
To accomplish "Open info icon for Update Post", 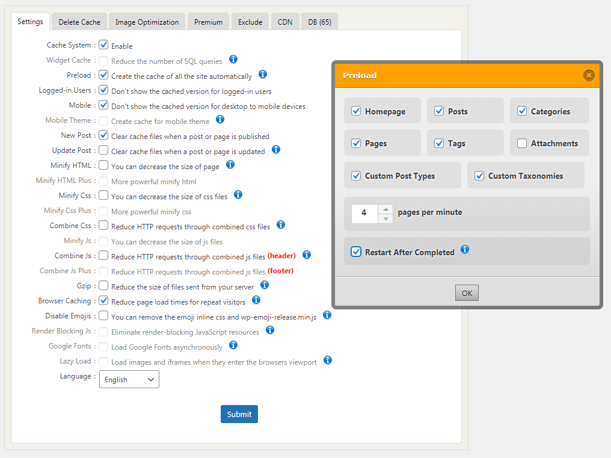I will (276, 149).
